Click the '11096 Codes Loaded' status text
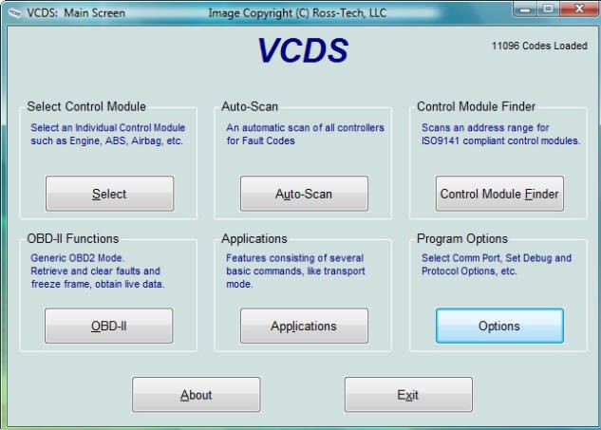Screen dimensions: 601x430 (539, 46)
